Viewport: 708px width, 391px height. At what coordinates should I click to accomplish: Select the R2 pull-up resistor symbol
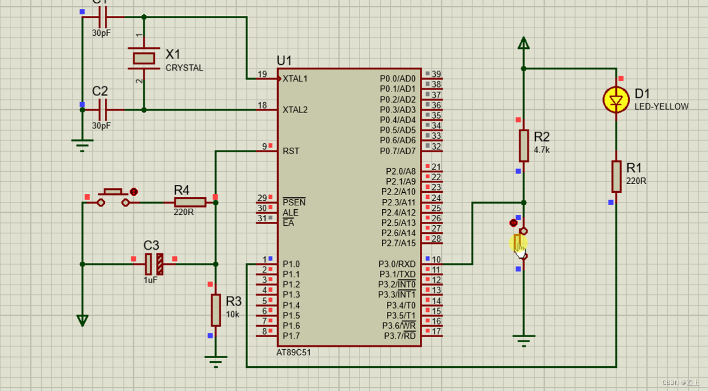pos(524,146)
